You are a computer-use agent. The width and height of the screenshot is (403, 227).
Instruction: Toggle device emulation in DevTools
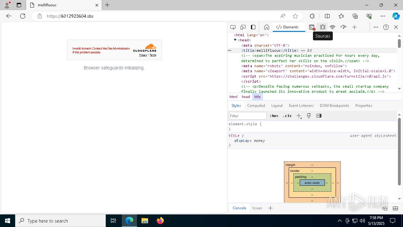(243, 27)
